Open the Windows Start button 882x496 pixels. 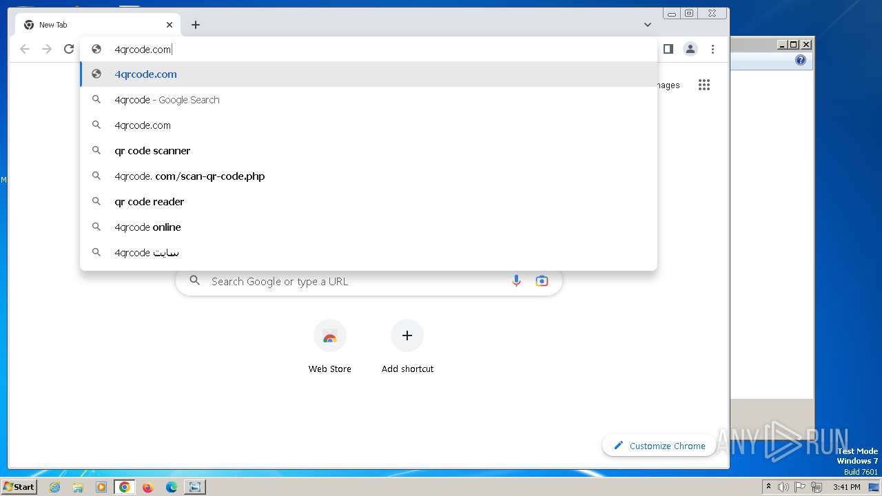point(19,486)
